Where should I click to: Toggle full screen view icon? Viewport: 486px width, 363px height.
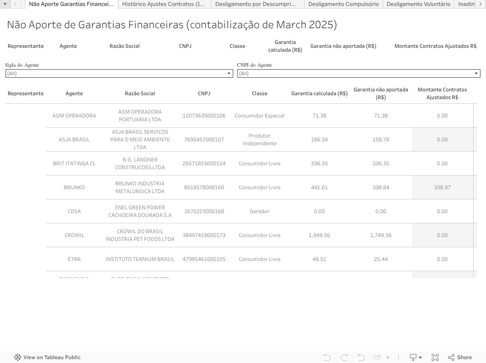(x=435, y=357)
